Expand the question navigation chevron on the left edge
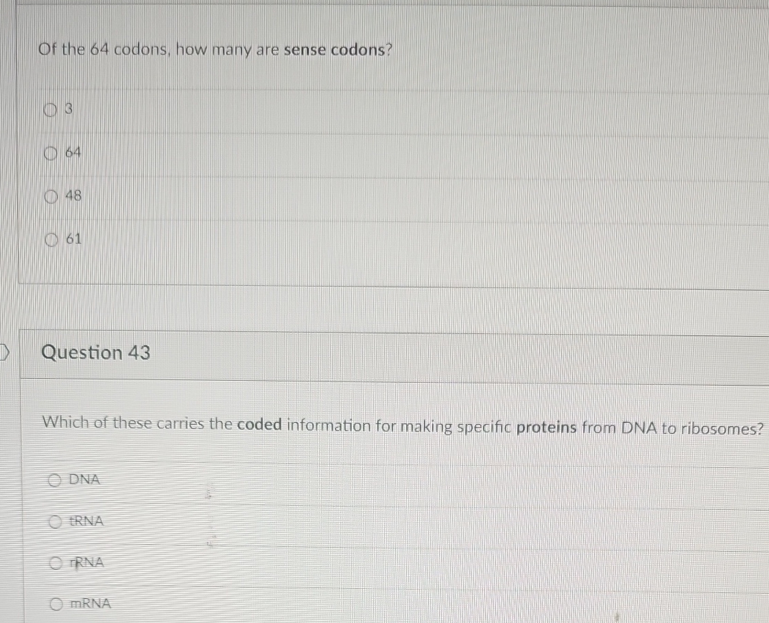 click(x=3, y=352)
